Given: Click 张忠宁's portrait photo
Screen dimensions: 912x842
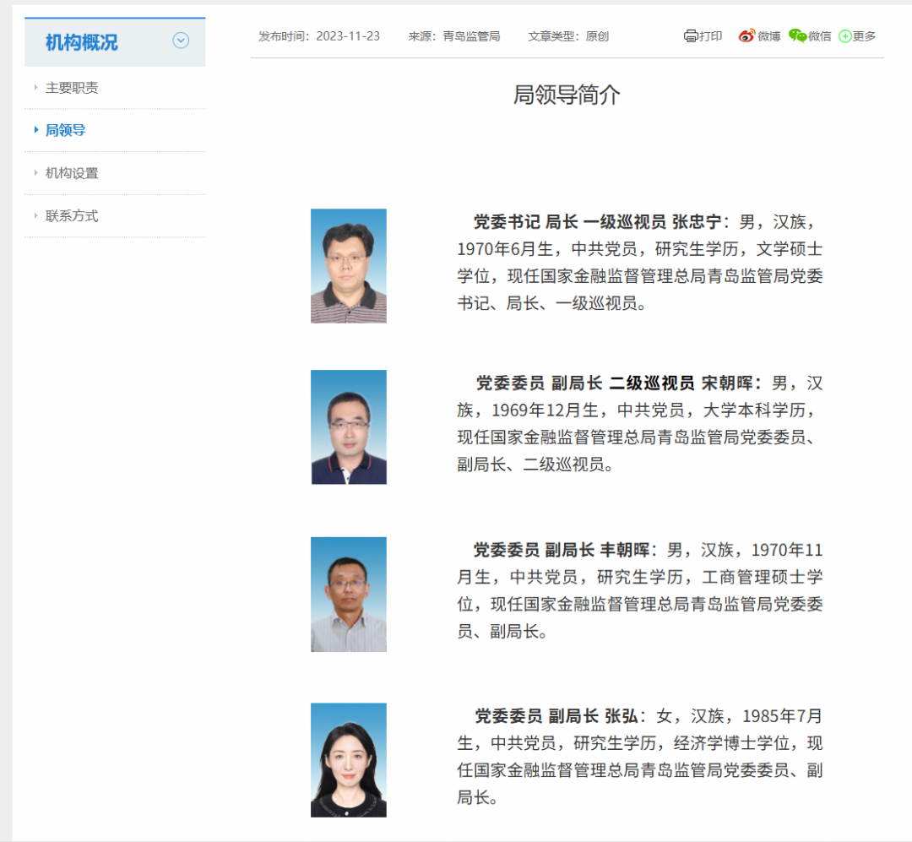Looking at the screenshot, I should (349, 265).
